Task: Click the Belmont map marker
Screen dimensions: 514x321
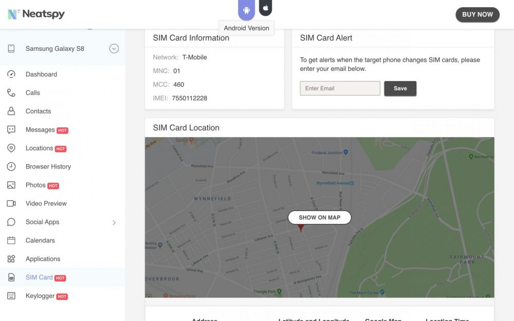Action: tap(471, 157)
